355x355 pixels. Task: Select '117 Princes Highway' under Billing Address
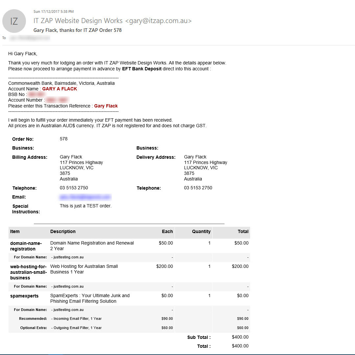(x=81, y=162)
